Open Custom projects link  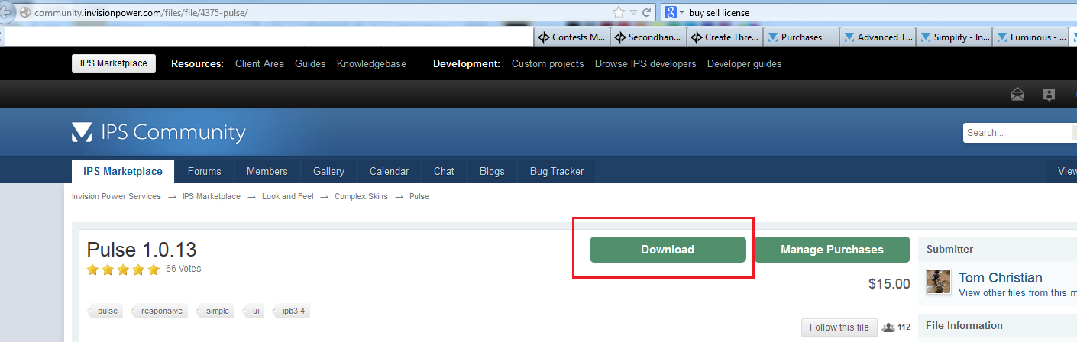[548, 64]
